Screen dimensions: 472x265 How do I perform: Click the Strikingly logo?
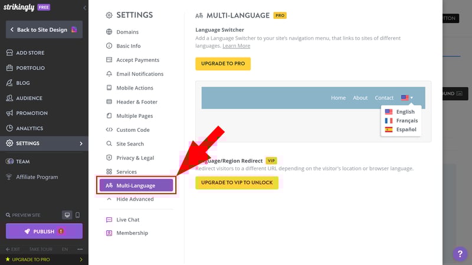point(19,7)
